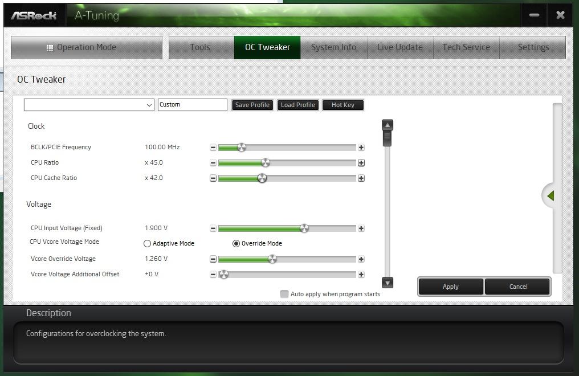The height and width of the screenshot is (376, 579).
Task: Click BCLK/PCIE Frequency slider handle
Action: [x=242, y=148]
